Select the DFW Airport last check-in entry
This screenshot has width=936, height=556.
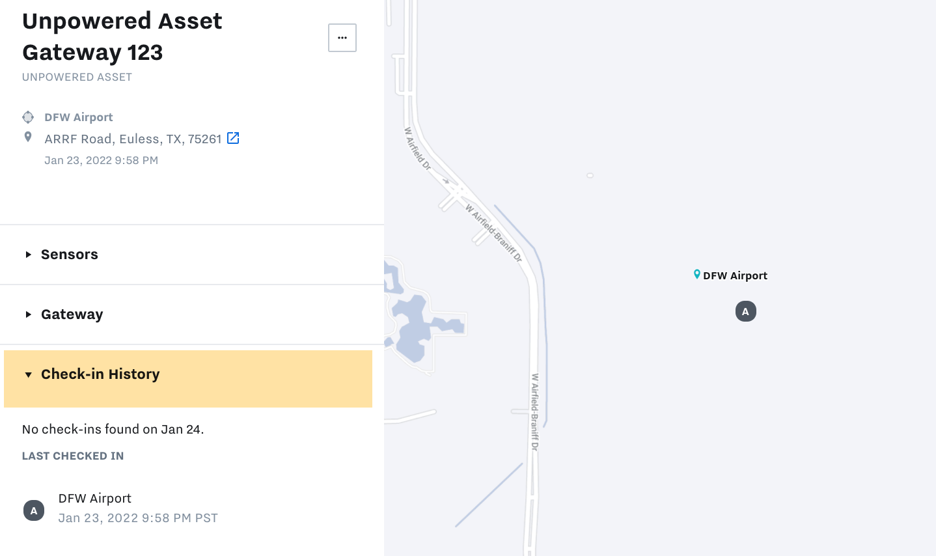tap(95, 498)
